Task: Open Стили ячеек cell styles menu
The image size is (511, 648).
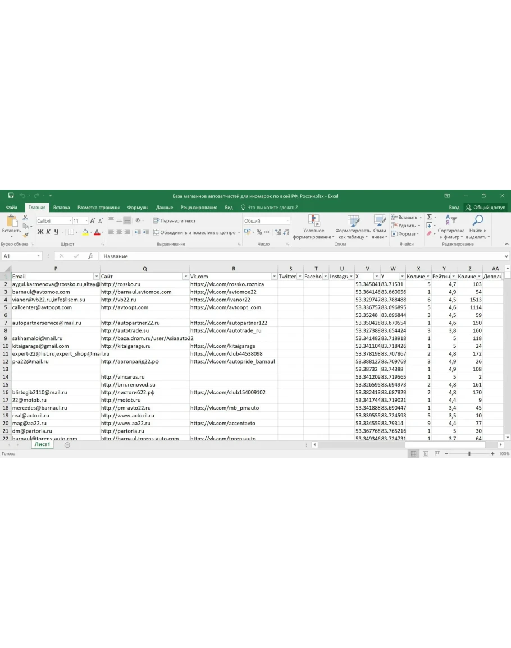Action: [380, 227]
